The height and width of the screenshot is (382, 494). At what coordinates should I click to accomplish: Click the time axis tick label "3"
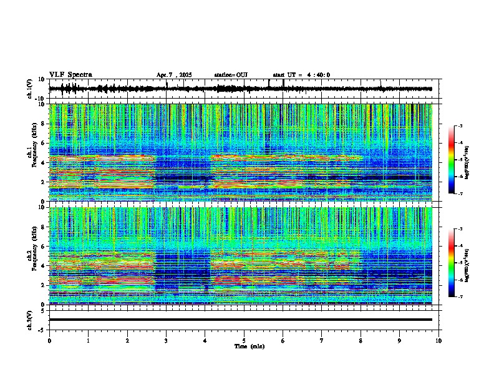(166, 341)
